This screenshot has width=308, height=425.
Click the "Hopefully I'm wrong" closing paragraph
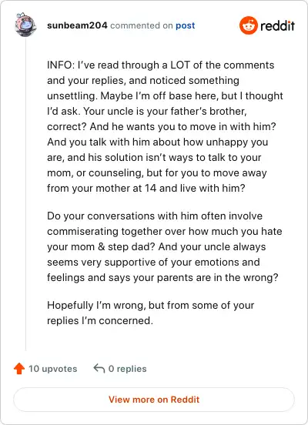tap(150, 313)
